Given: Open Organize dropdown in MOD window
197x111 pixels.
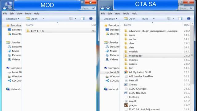Looking at the screenshot, I should click(12, 18).
